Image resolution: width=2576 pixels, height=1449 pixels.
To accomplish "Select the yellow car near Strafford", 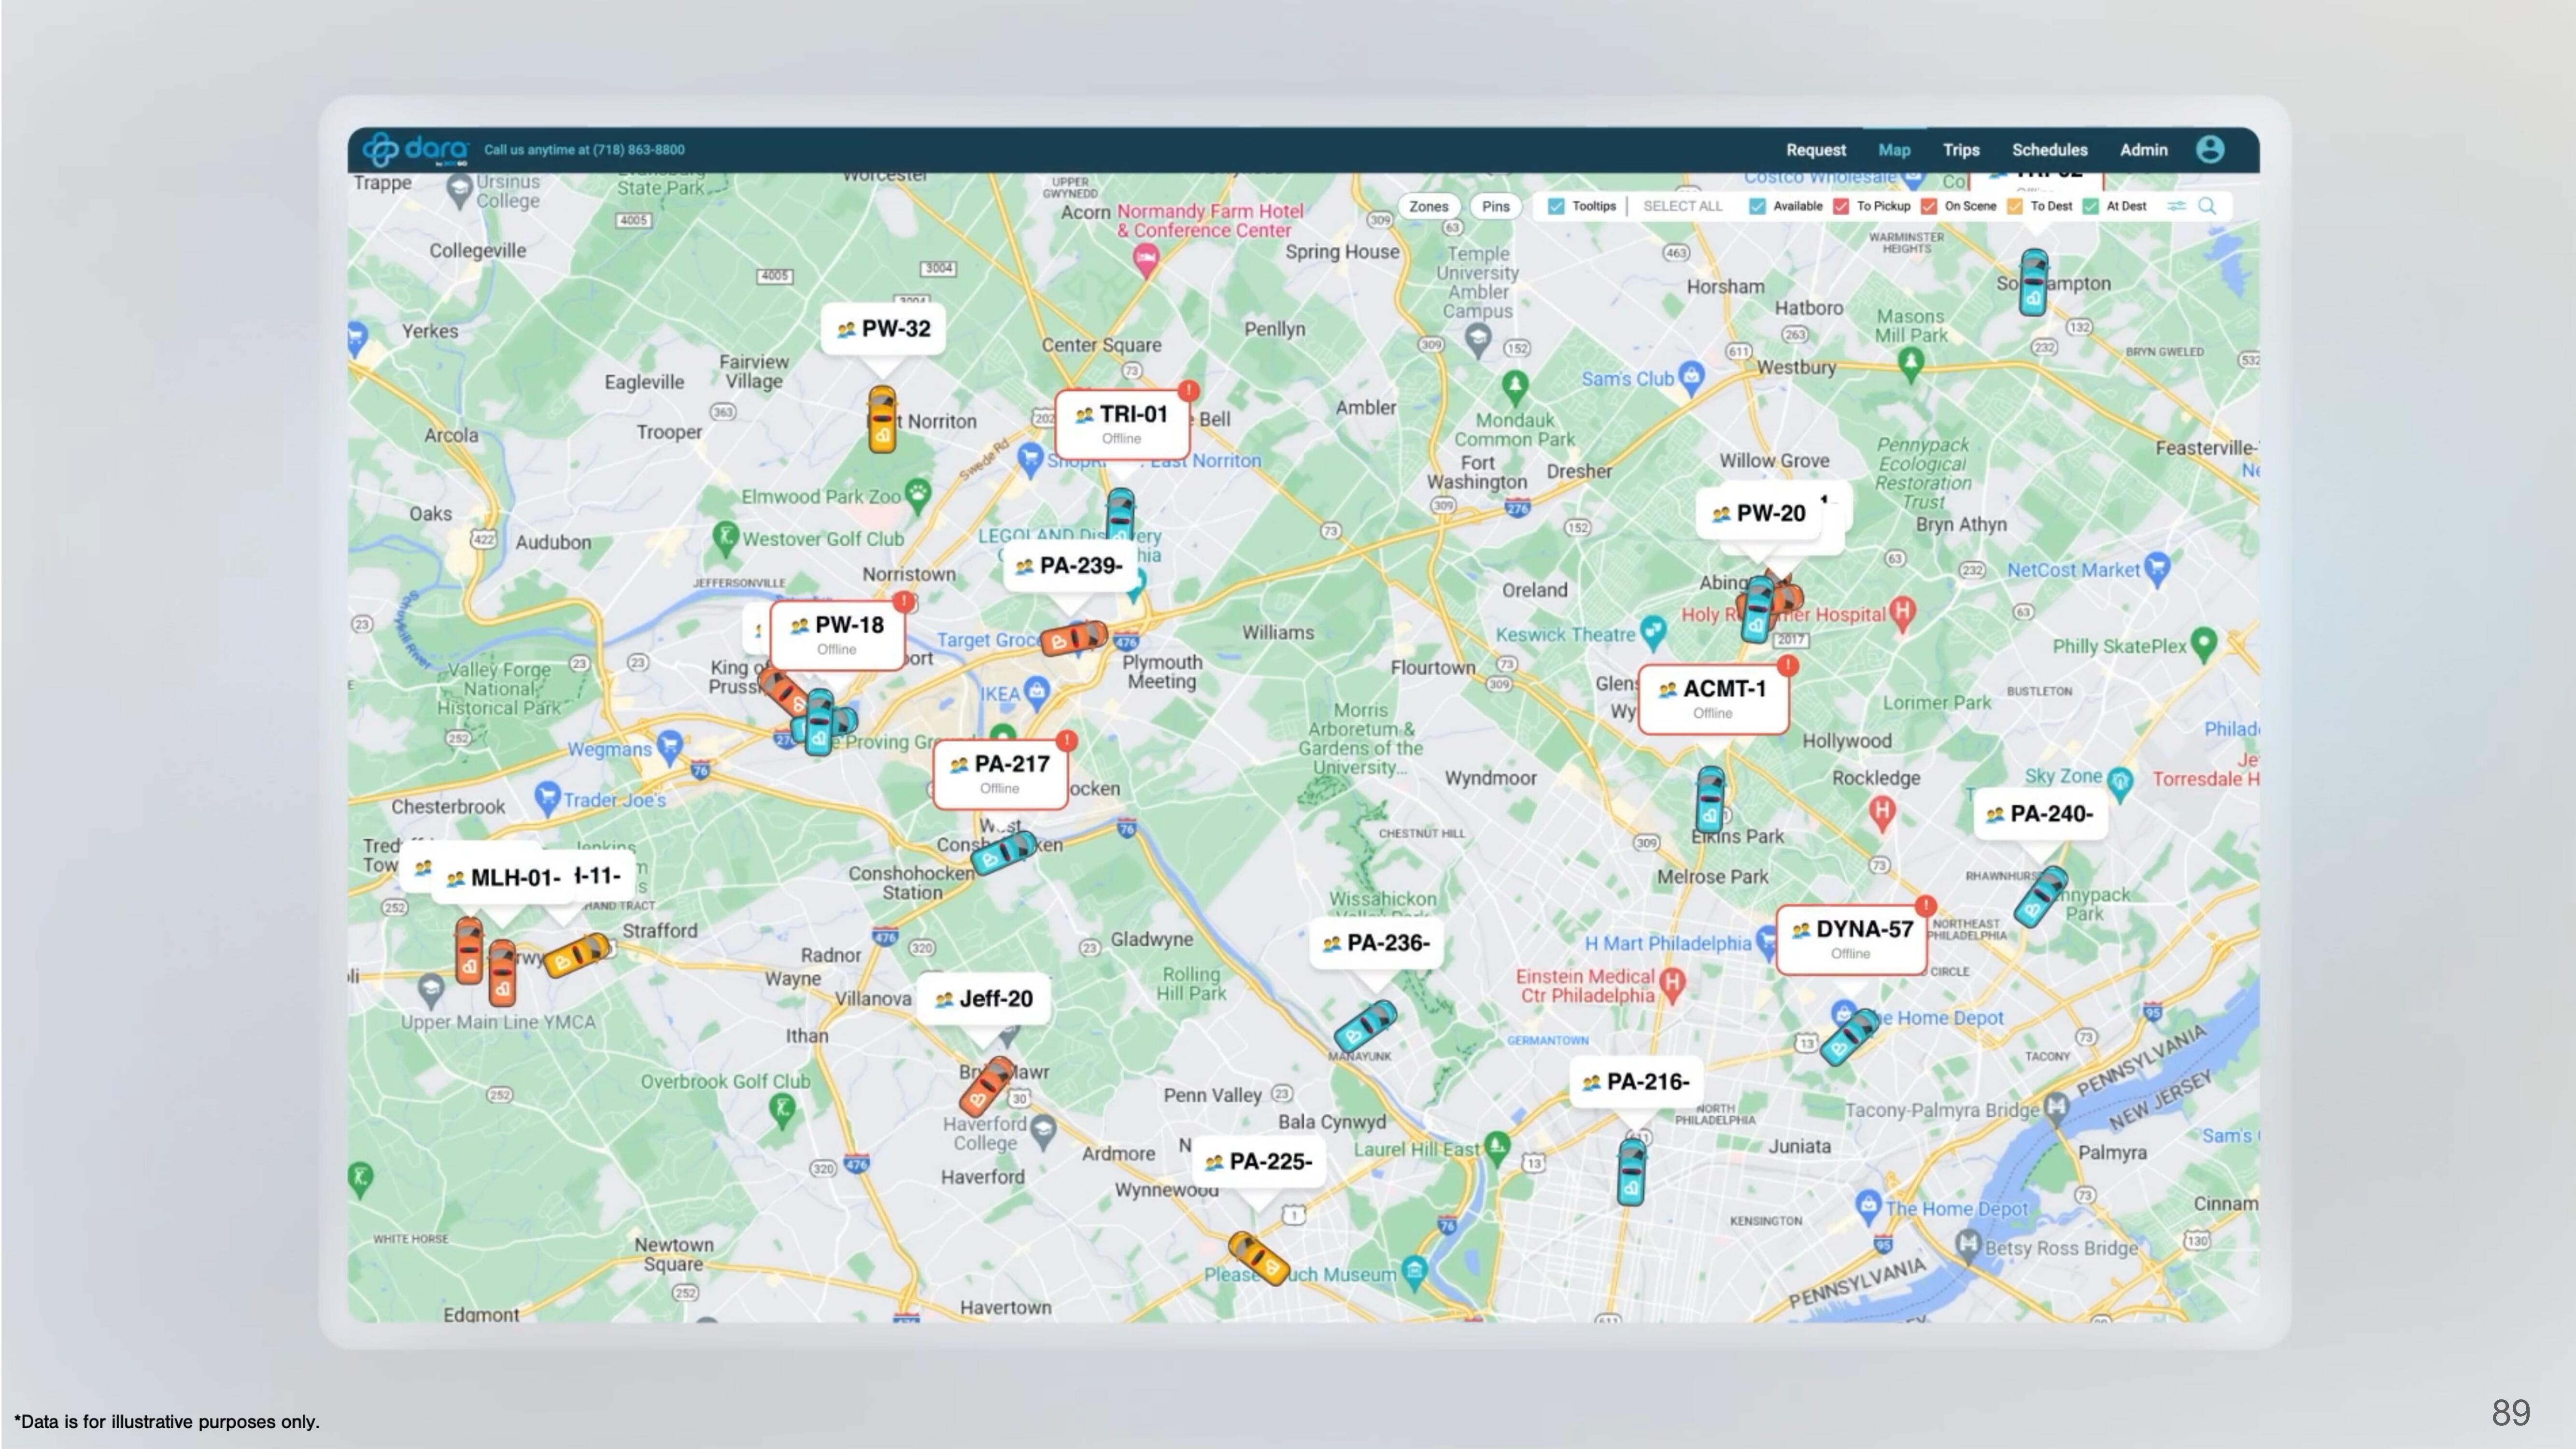I will click(x=576, y=954).
